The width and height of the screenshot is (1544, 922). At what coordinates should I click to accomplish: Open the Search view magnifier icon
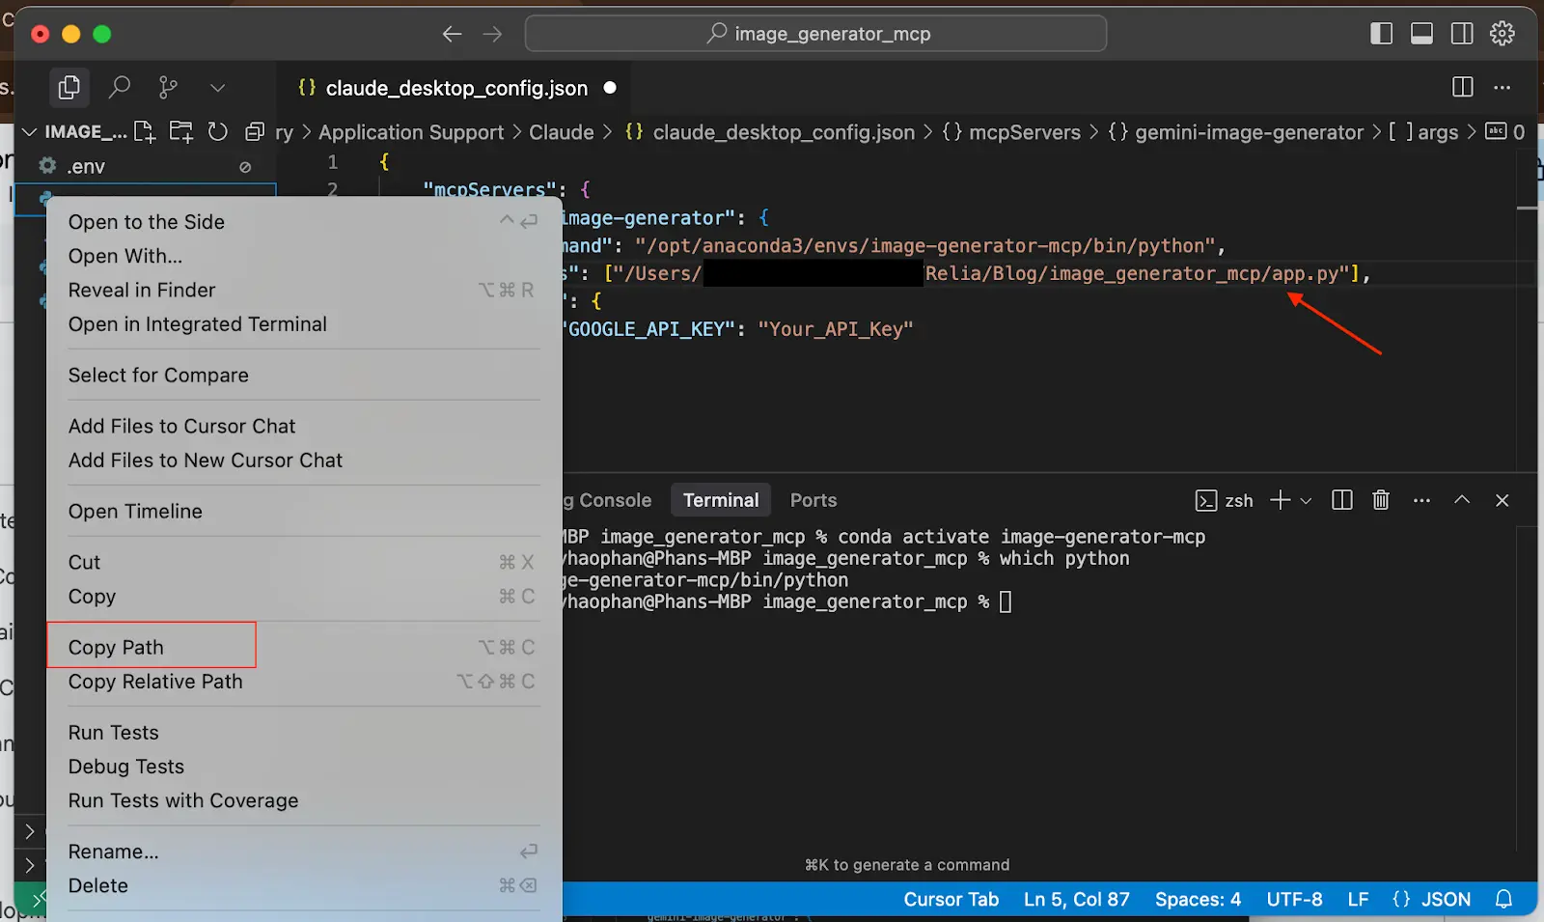(119, 88)
